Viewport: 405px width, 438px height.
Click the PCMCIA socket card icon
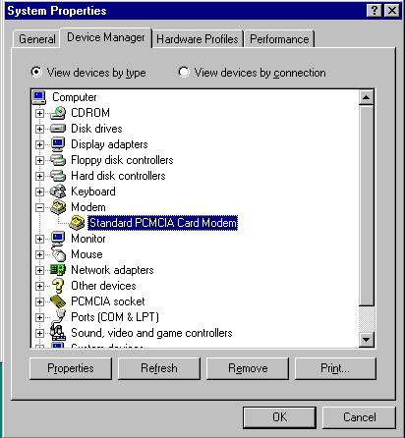(58, 301)
